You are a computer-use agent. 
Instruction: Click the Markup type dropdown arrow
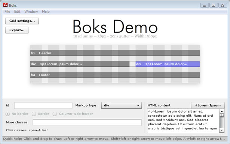[138, 105]
